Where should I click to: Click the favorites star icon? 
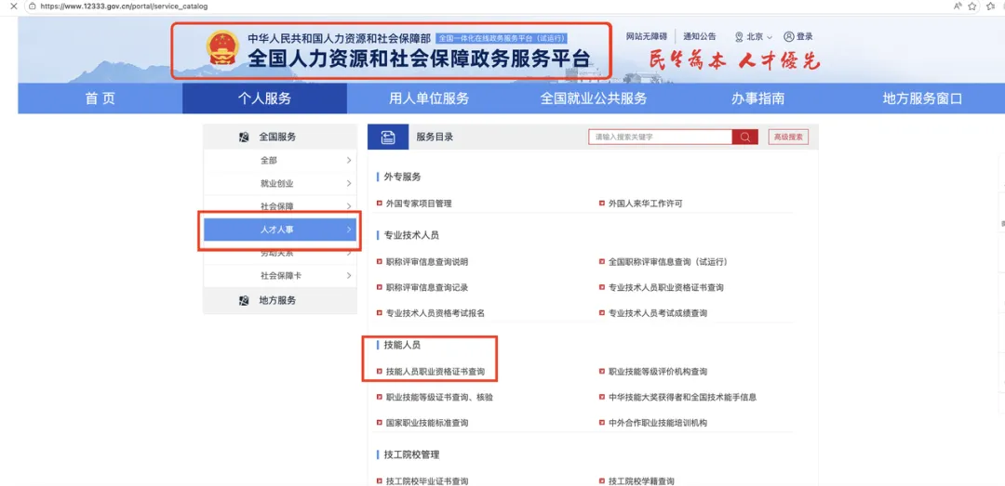coord(972,6)
